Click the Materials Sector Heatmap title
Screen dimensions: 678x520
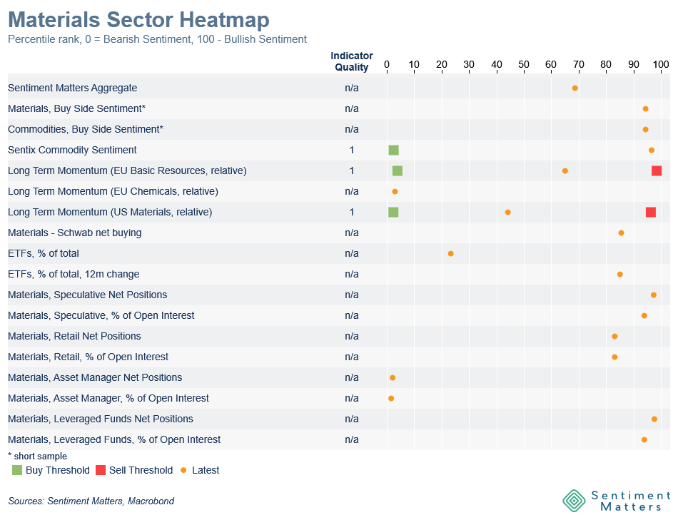[x=138, y=19]
